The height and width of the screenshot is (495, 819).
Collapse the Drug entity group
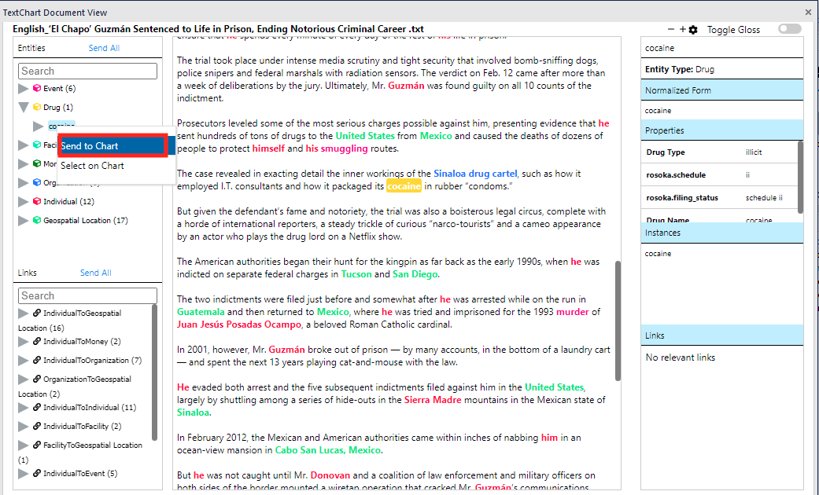coord(24,108)
